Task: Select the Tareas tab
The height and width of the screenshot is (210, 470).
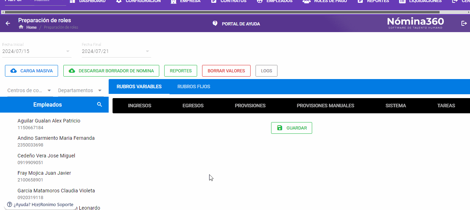Action: coord(446,106)
